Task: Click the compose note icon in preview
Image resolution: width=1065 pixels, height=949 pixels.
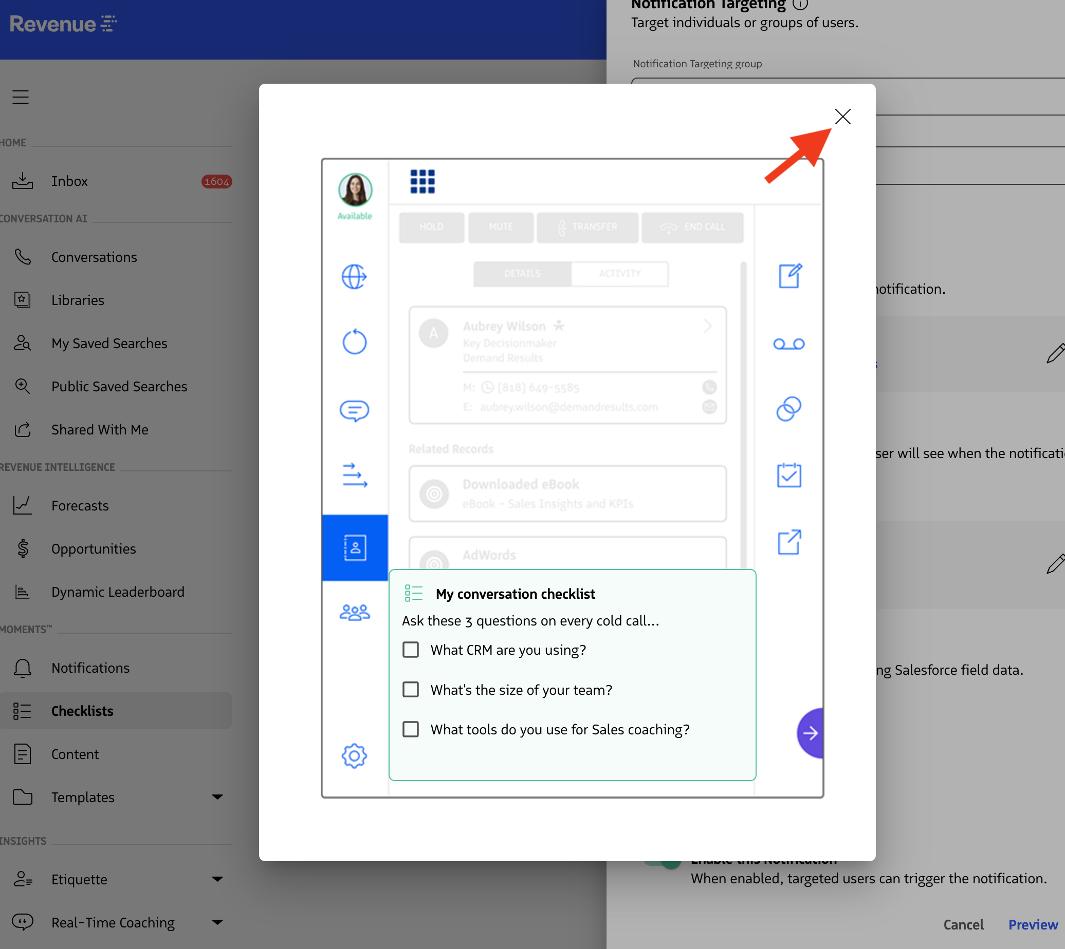Action: pos(789,276)
